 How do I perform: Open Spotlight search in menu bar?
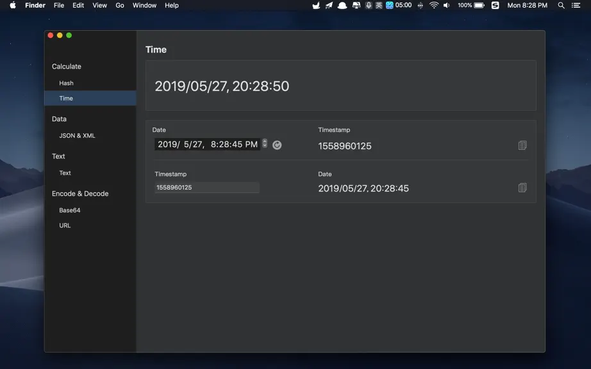562,5
